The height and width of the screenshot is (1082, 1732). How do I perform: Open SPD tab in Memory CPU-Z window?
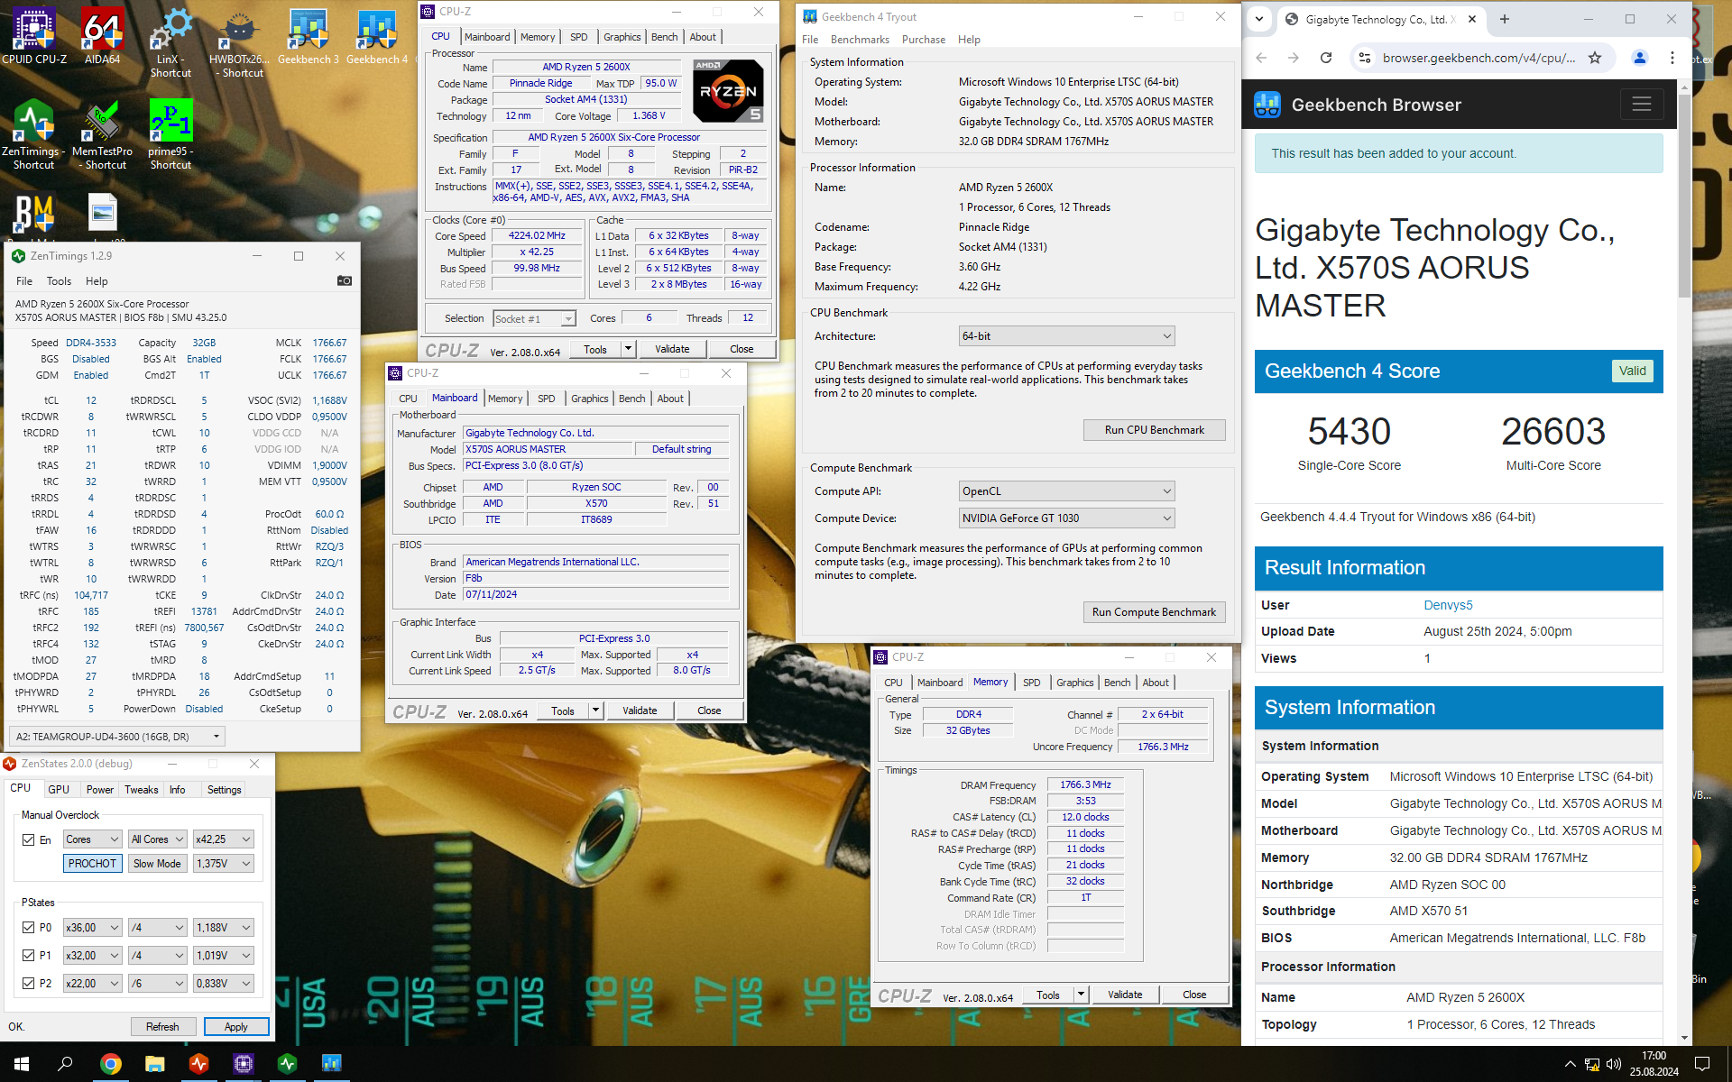pos(1032,683)
